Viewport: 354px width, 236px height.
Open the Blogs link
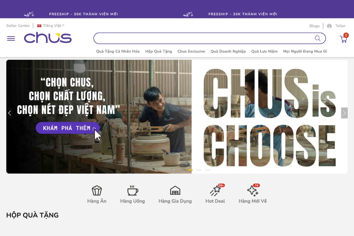[314, 26]
